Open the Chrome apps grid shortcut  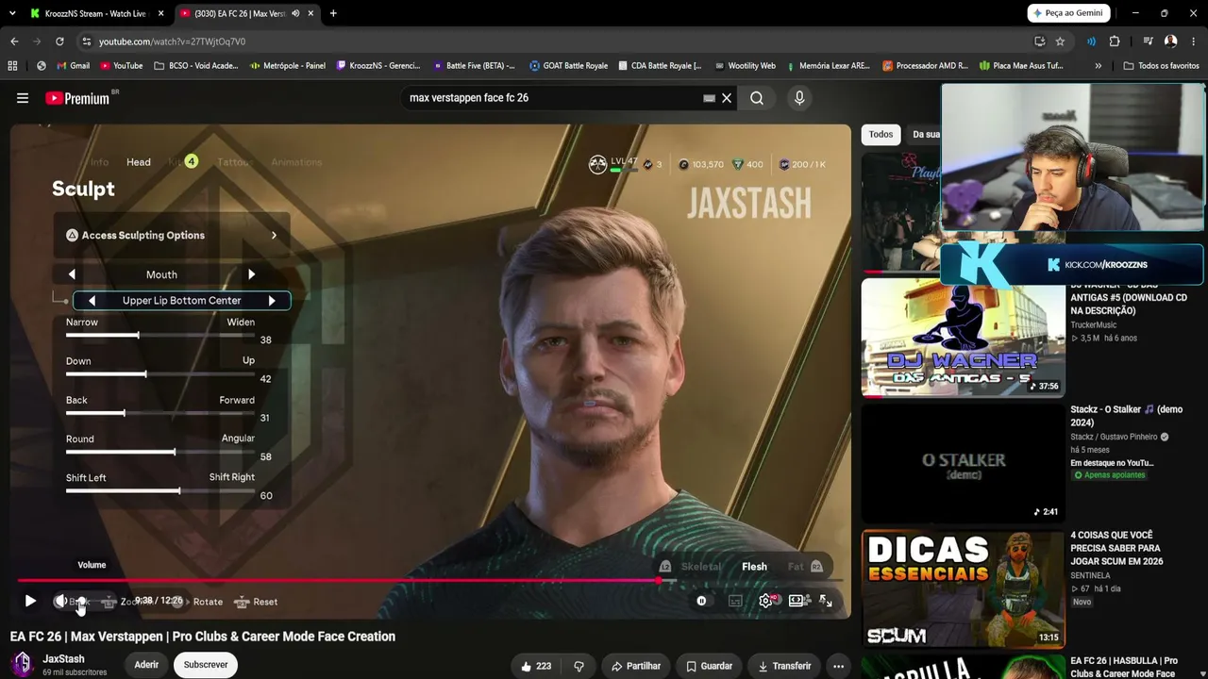tap(12, 66)
